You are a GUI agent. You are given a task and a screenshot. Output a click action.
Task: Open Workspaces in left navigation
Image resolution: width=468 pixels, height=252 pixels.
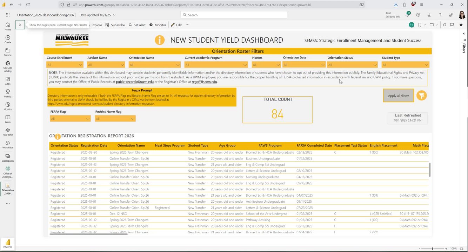tap(8, 158)
